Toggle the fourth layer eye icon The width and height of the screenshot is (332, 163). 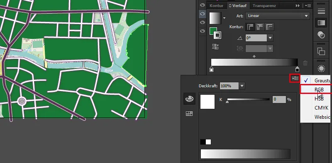(203, 31)
